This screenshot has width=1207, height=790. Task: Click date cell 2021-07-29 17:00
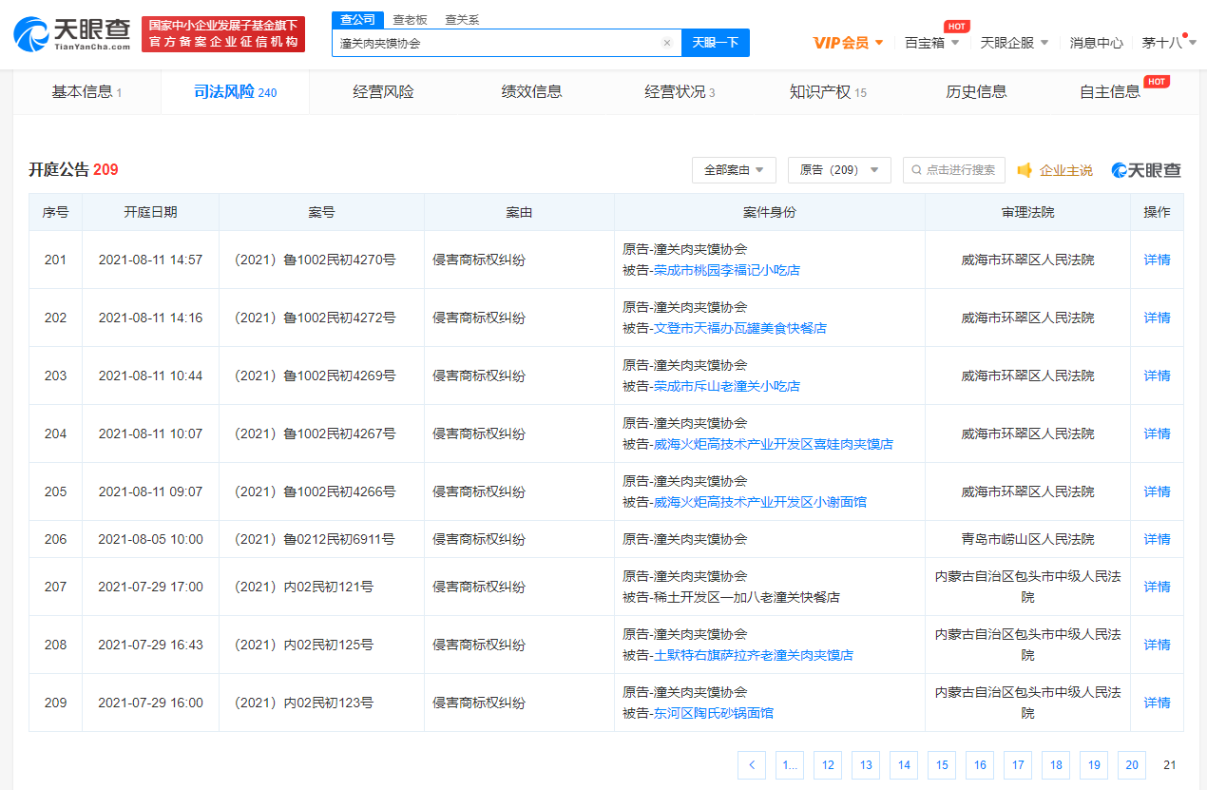(x=150, y=587)
